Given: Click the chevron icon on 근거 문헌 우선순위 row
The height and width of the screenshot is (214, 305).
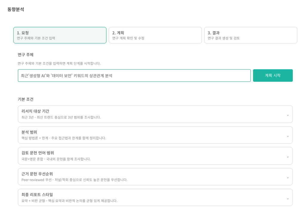Looking at the screenshot, I should pos(287,178).
